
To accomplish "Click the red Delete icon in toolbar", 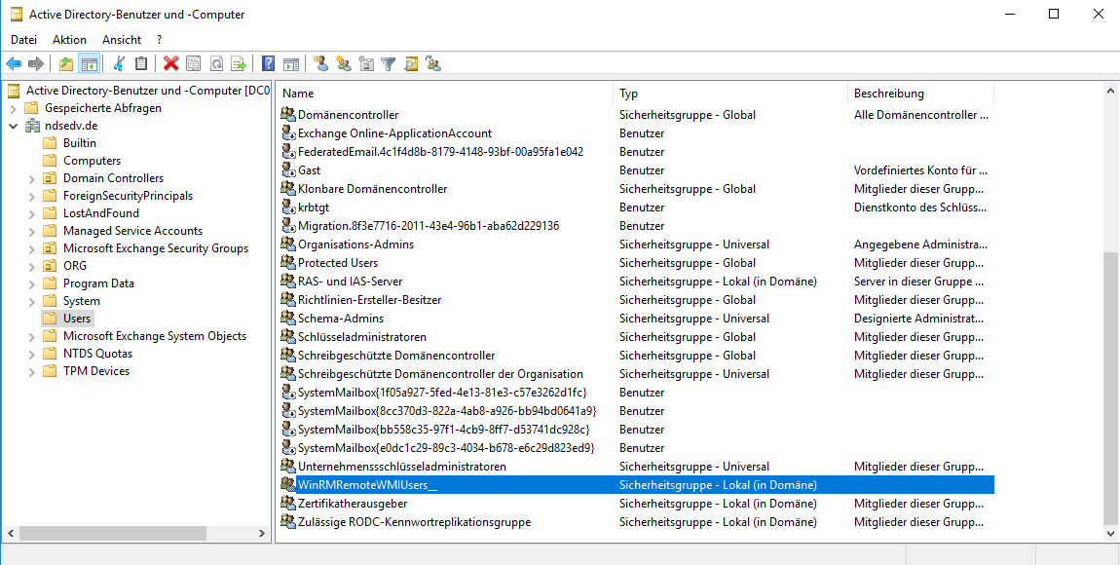I will [x=171, y=64].
